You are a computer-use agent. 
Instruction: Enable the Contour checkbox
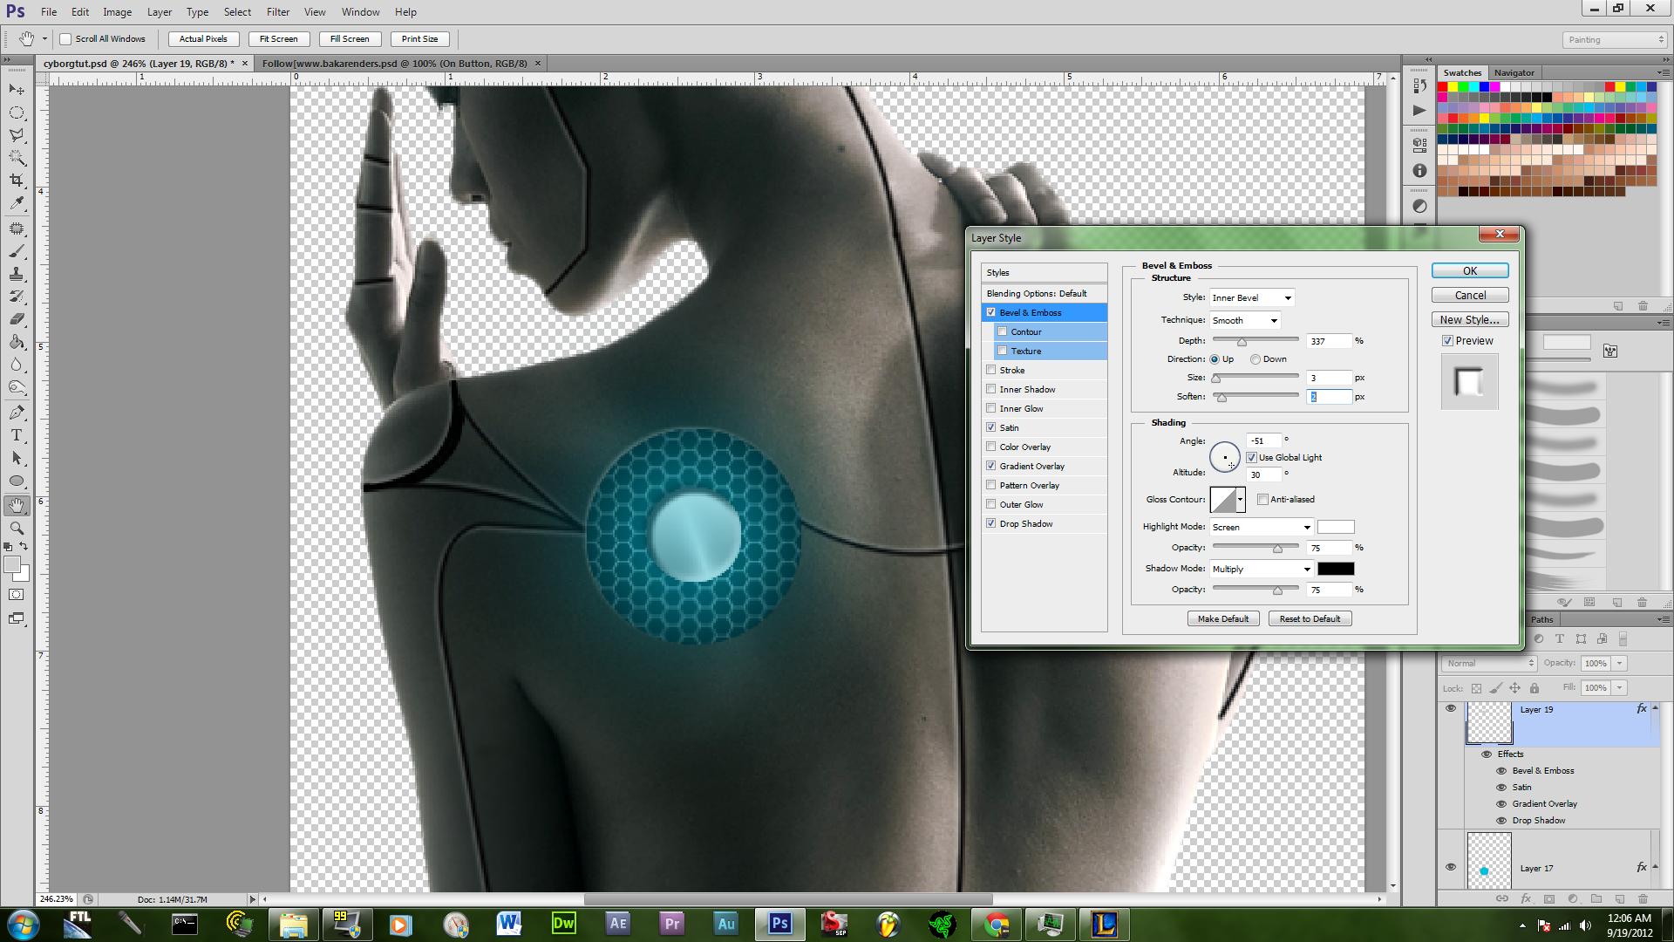coord(1003,331)
